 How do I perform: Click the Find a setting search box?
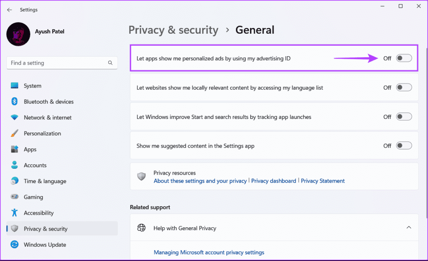62,63
